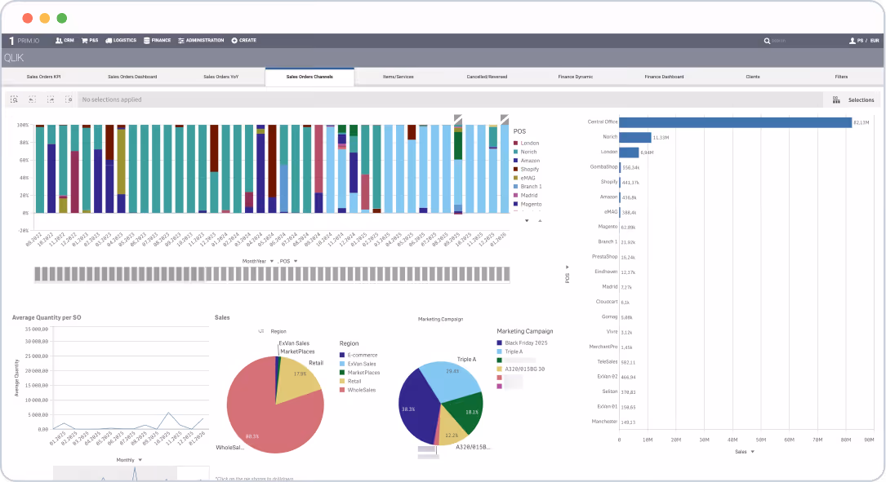Switch to Filters tab
The height and width of the screenshot is (482, 886).
pyautogui.click(x=841, y=77)
